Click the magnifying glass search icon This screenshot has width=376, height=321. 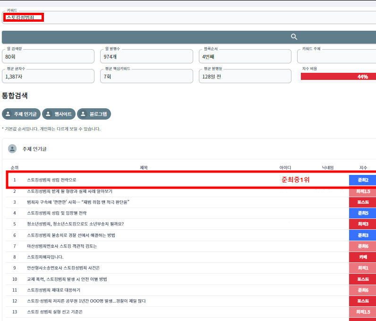[294, 37]
